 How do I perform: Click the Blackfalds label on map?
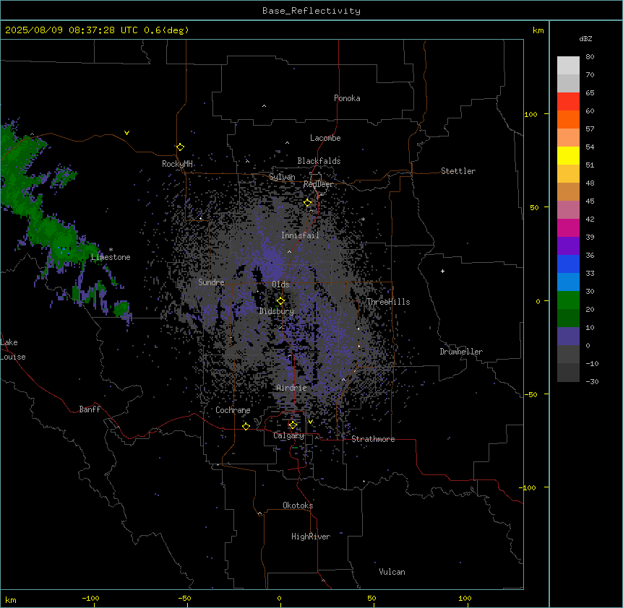click(x=319, y=161)
